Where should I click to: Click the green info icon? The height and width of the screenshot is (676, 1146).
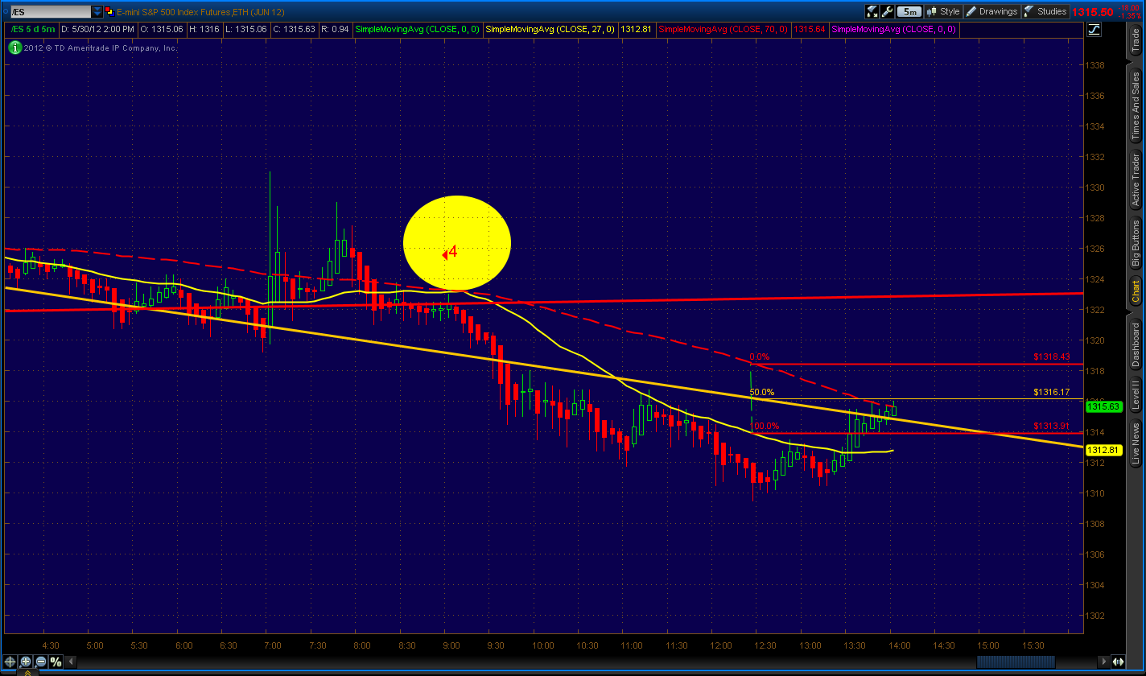click(x=14, y=47)
